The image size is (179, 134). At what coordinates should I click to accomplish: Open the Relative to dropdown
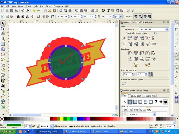(154, 29)
